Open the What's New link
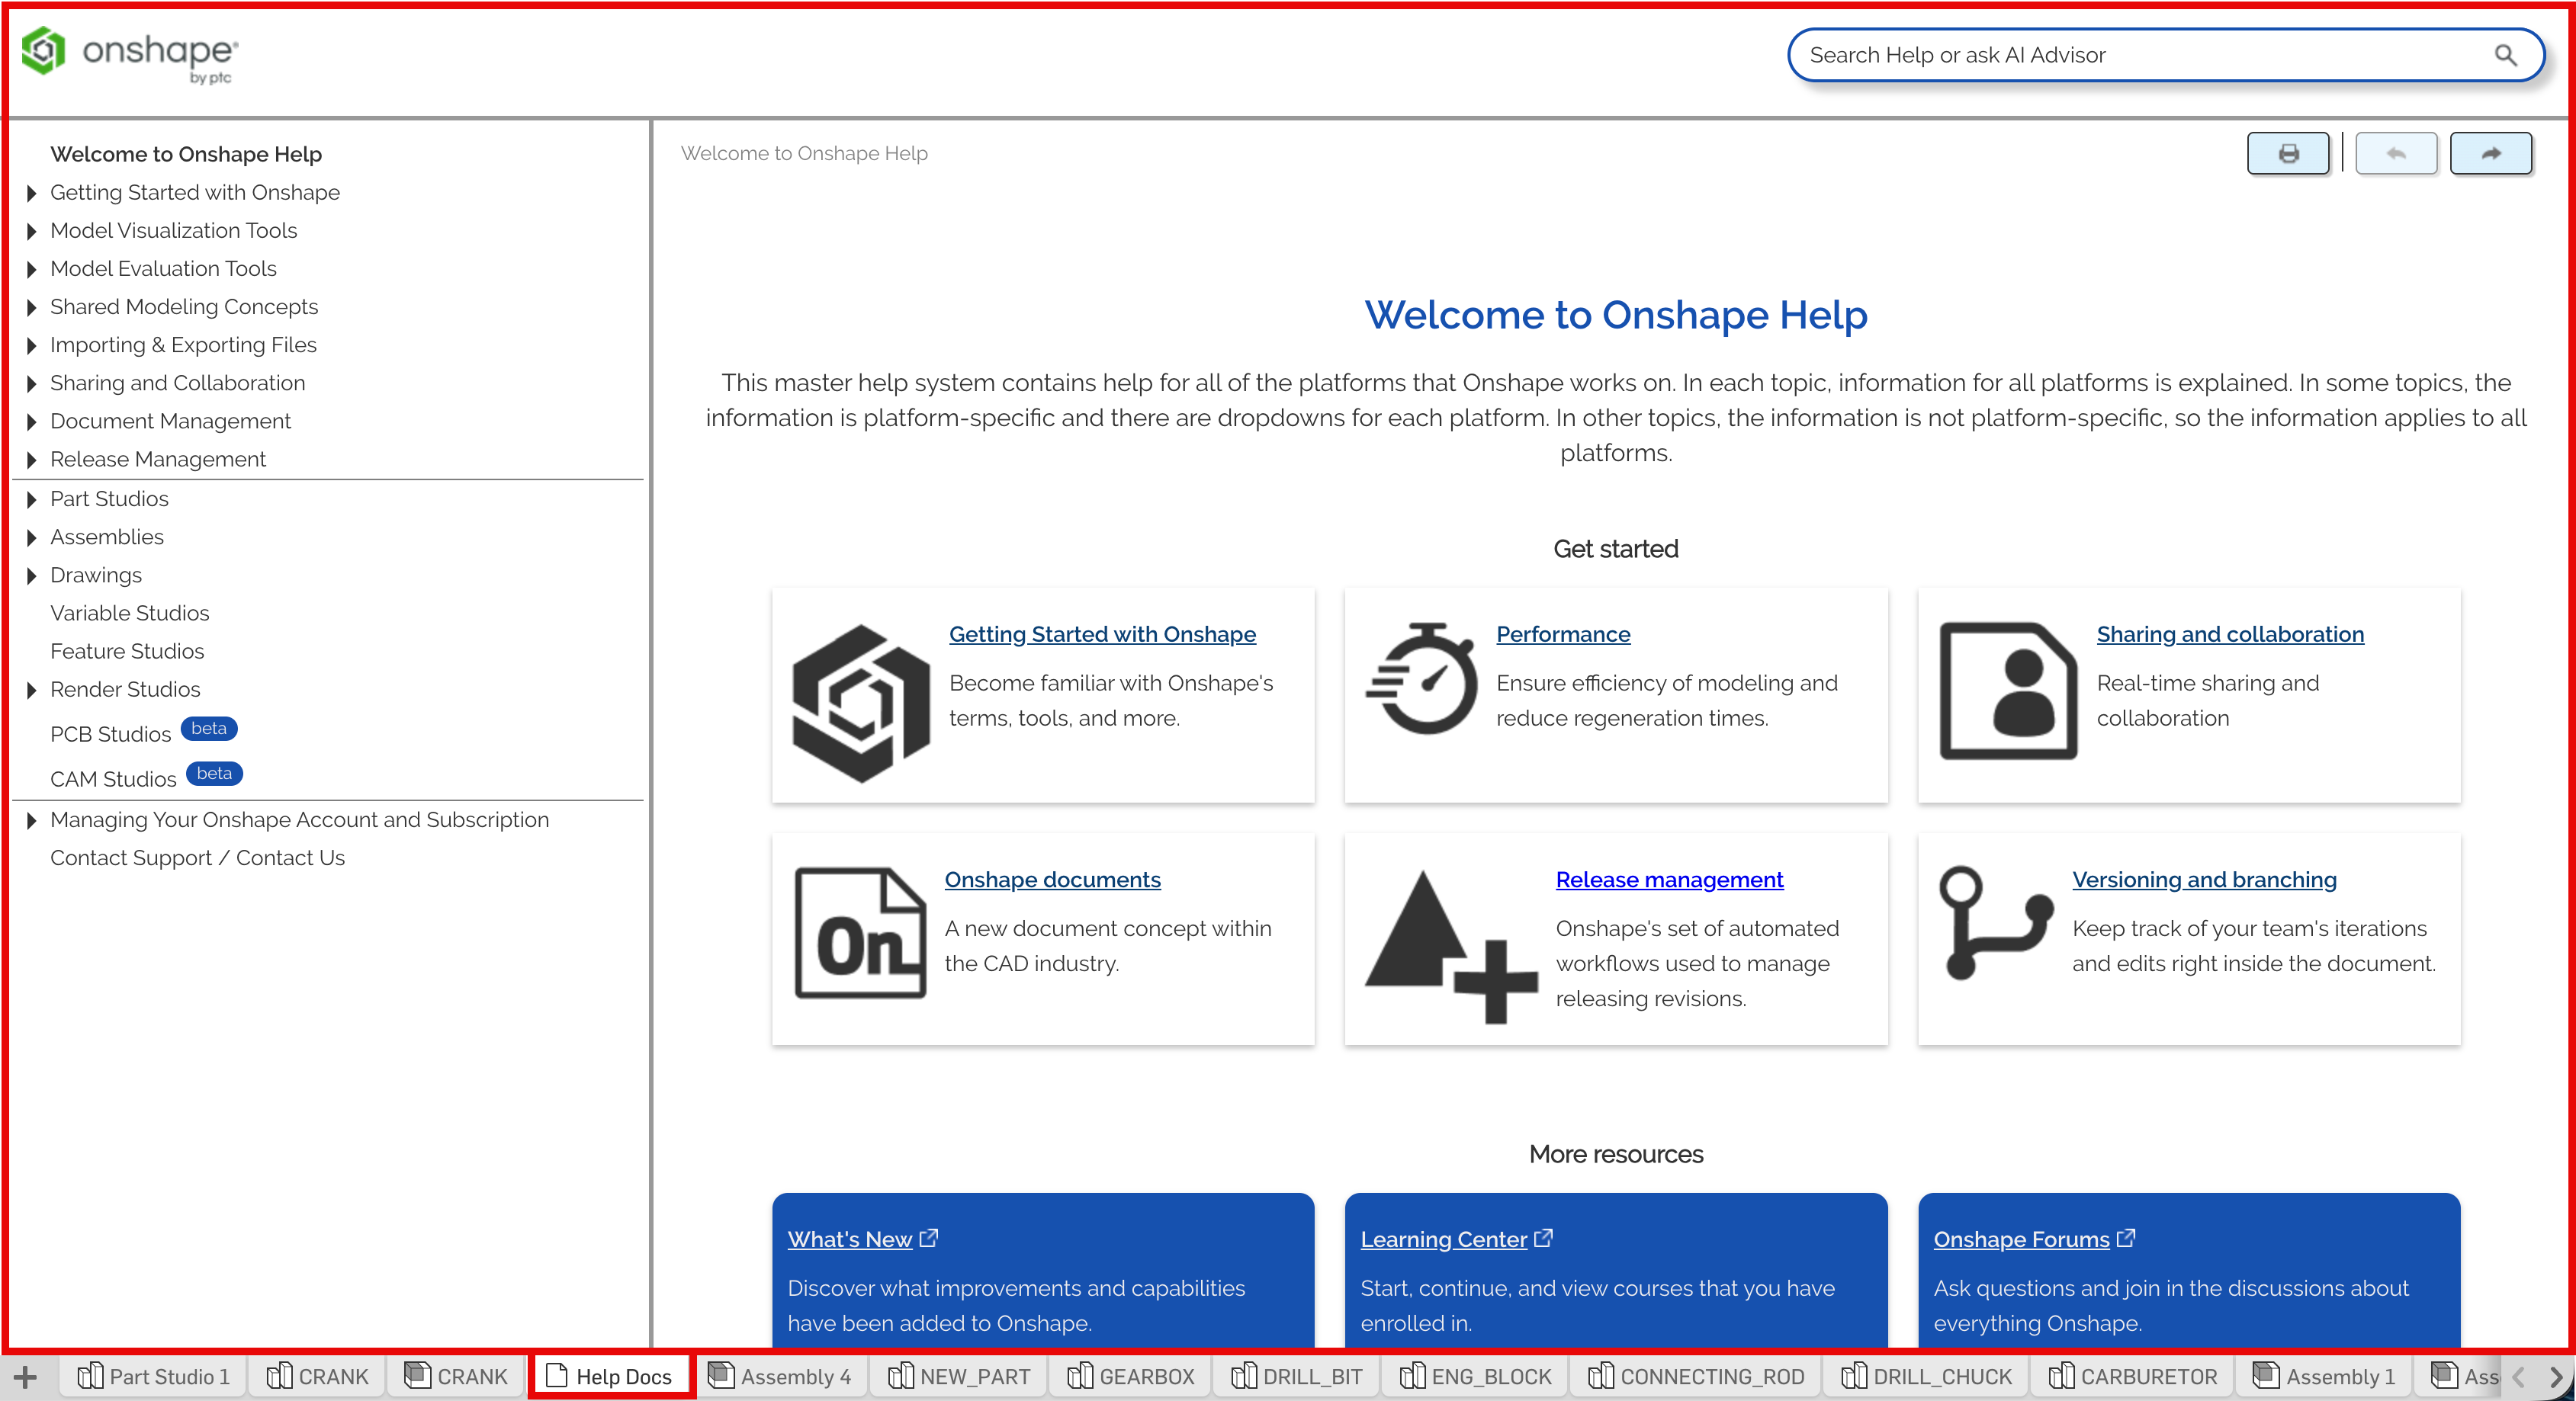The image size is (2576, 1401). (x=849, y=1239)
